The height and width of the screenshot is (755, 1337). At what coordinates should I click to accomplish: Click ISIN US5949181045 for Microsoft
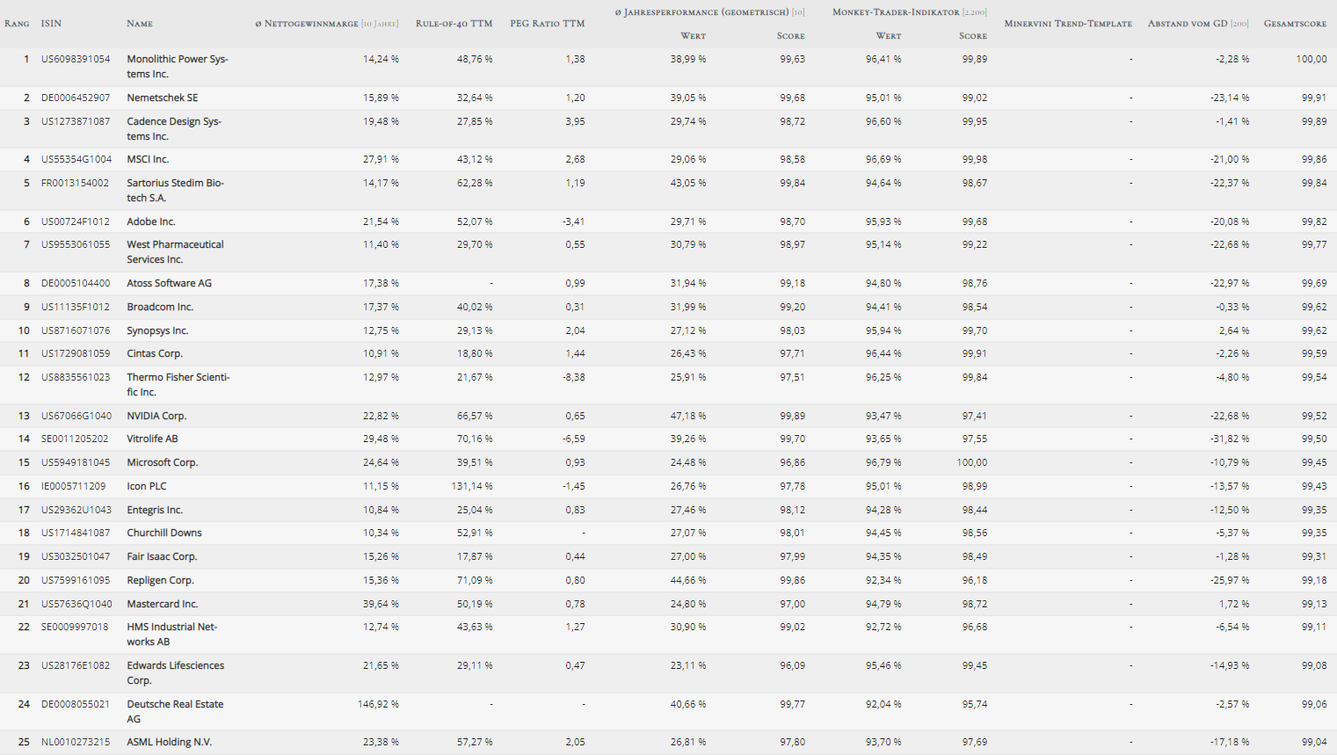76,462
